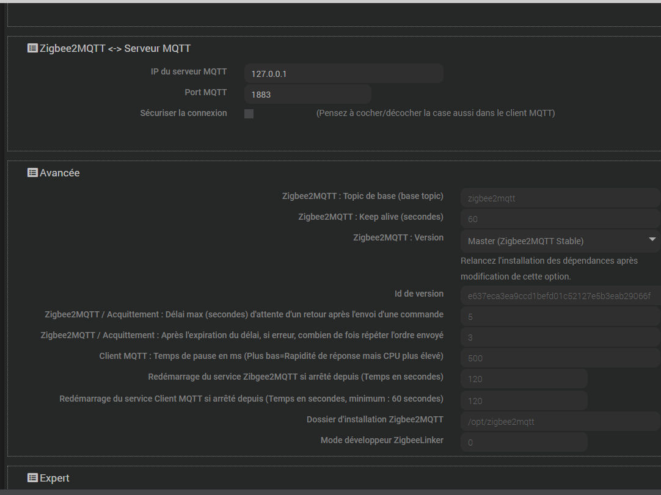The height and width of the screenshot is (495, 661).
Task: Click the list icon beside Zigbee2MQTT <-> Serveur MQTT
Action: pos(33,48)
